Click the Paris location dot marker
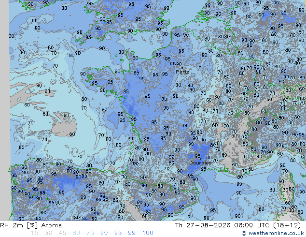 182,68
